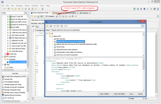Click the Paste icon in main toolbar

point(32,9)
